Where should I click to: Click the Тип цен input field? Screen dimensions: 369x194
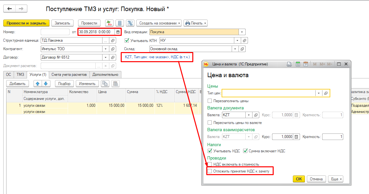pyautogui.click(x=268, y=93)
